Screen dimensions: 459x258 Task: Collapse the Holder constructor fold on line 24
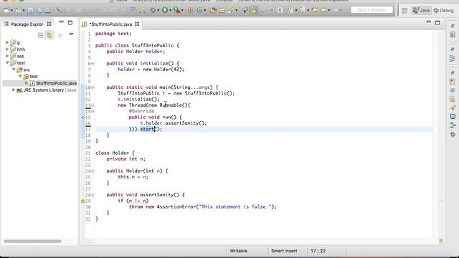click(x=93, y=171)
